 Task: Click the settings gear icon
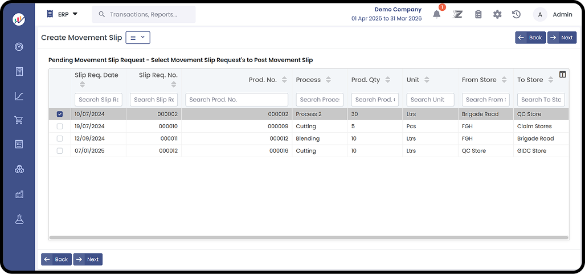tap(497, 15)
